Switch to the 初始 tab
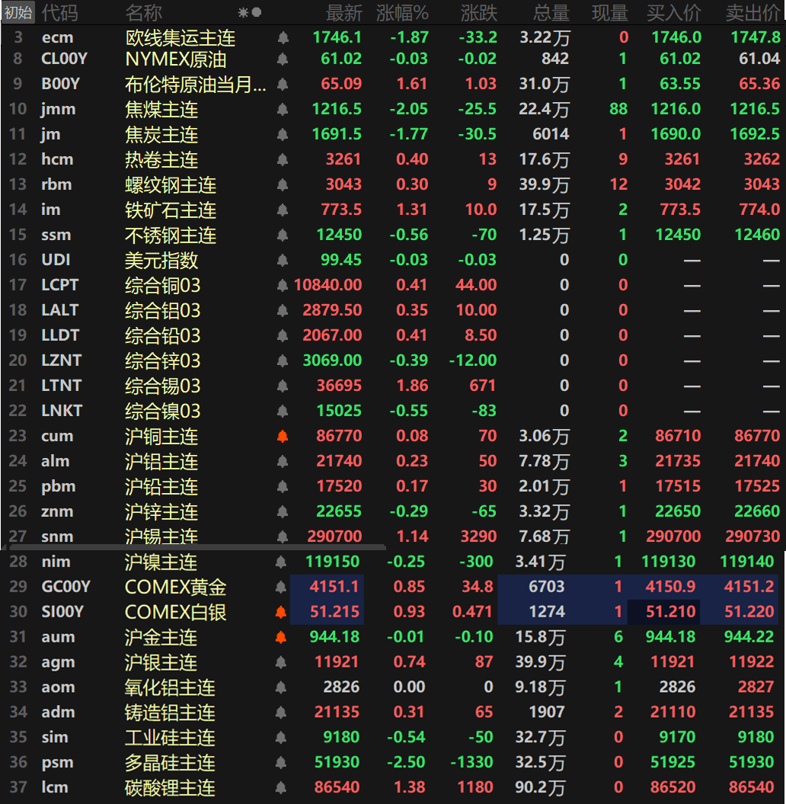Image resolution: width=786 pixels, height=804 pixels. (x=16, y=12)
